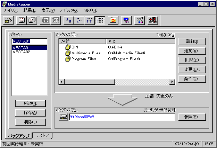
Task: Select the details view toolbar icon
Action: 100,20
